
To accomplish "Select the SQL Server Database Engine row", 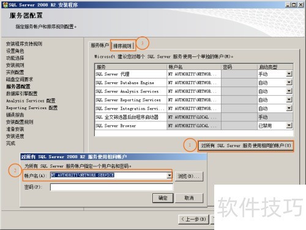I will pyautogui.click(x=131, y=83).
